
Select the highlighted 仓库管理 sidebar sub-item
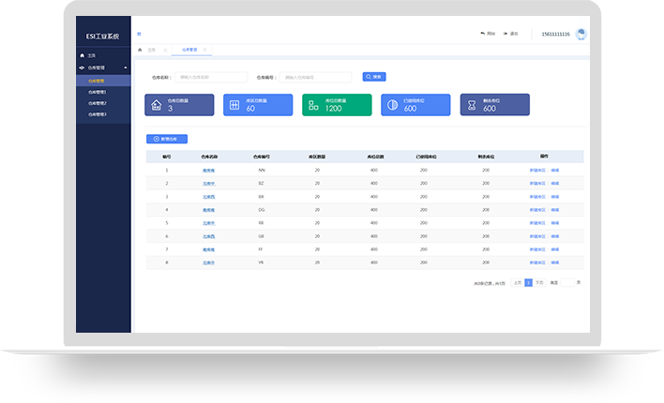[x=103, y=81]
